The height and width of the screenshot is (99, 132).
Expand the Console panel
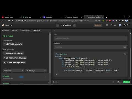[x=56, y=82]
